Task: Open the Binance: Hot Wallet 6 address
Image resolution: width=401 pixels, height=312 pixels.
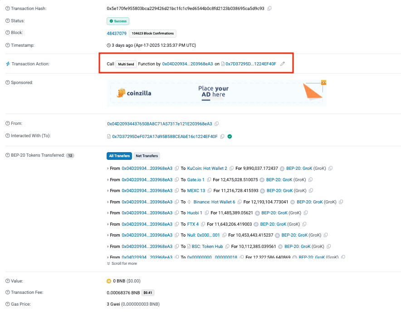Action: coord(214,202)
